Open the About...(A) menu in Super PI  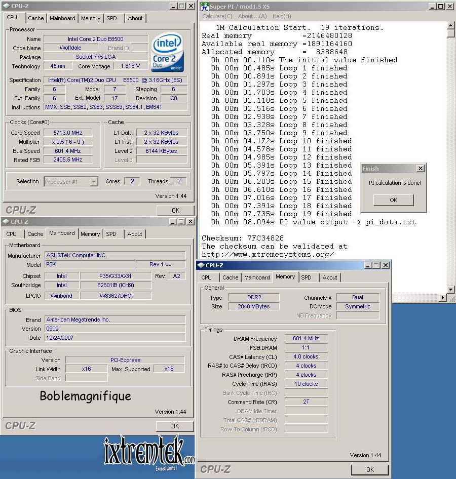point(252,16)
